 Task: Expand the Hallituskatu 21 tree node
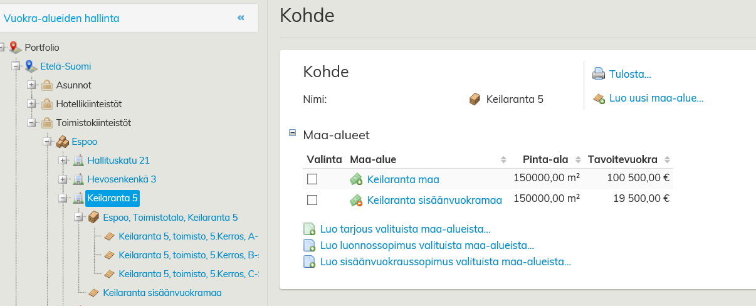[x=63, y=161]
